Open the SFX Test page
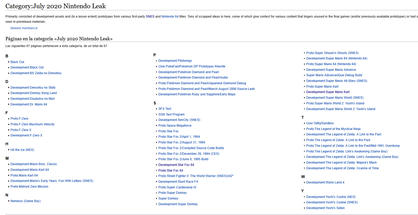Screen dimensions: 418x215 (x=165, y=109)
